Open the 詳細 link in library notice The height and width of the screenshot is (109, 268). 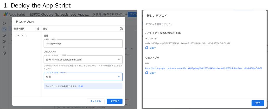pos(80,86)
